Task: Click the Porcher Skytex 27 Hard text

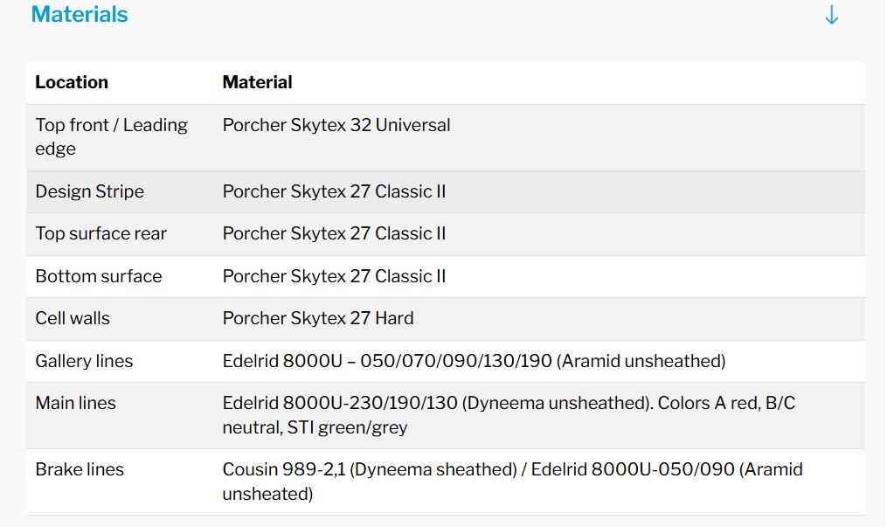Action: coord(318,318)
